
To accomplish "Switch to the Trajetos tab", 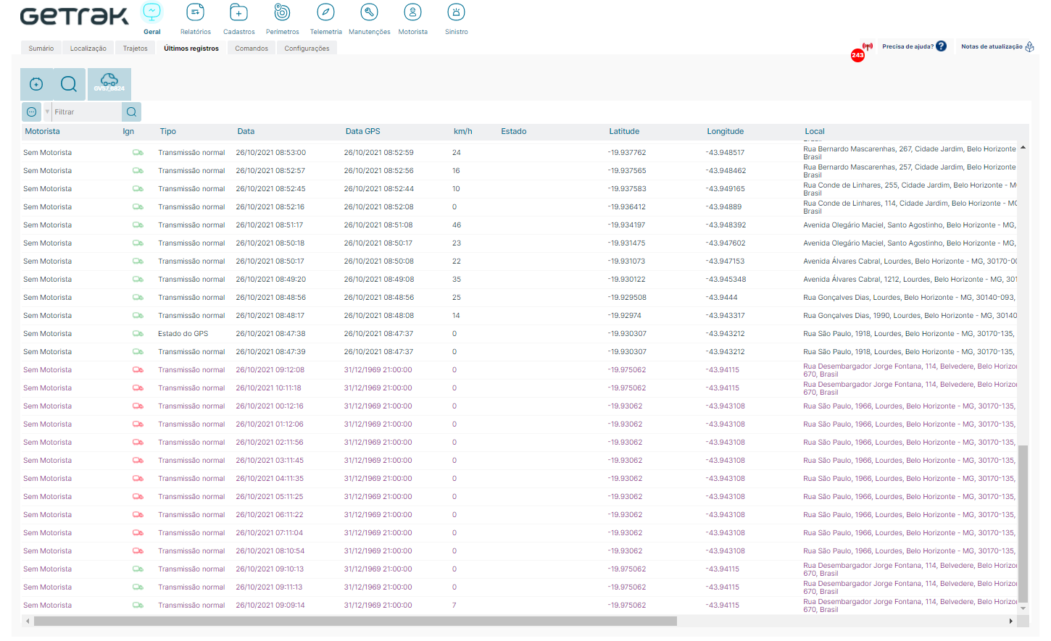I will click(x=135, y=49).
